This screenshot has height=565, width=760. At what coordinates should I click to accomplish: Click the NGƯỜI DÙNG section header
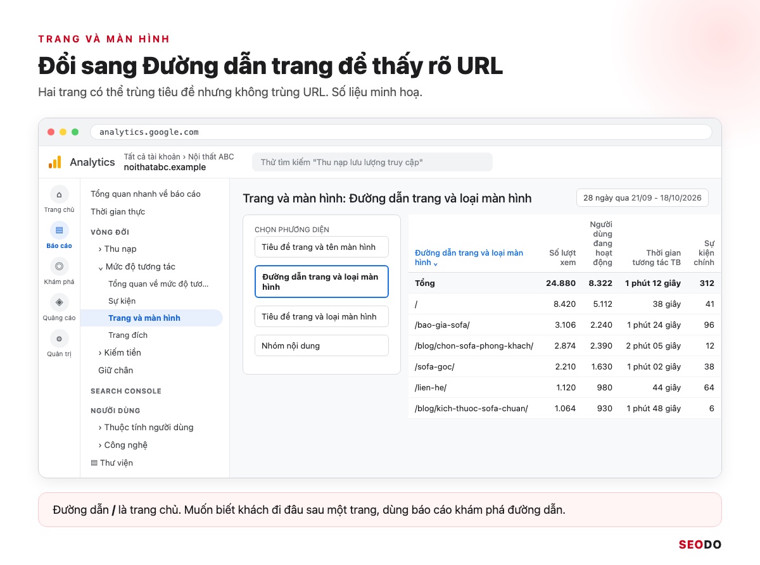[x=115, y=411]
